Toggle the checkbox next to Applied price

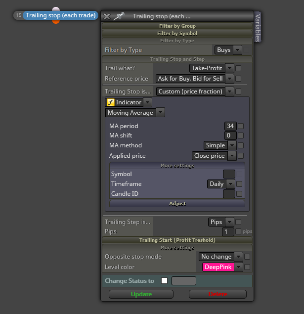241,156
